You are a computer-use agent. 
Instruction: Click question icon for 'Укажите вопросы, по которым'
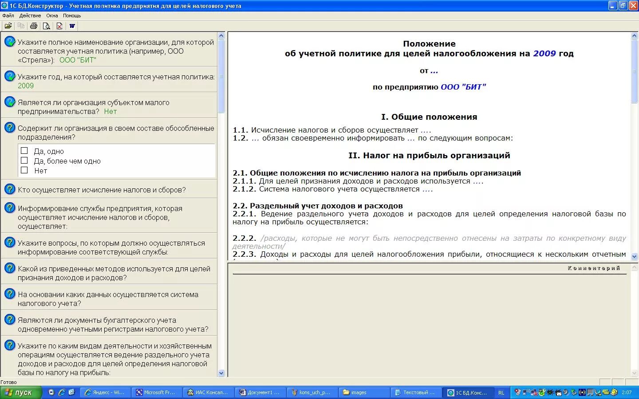click(x=10, y=243)
